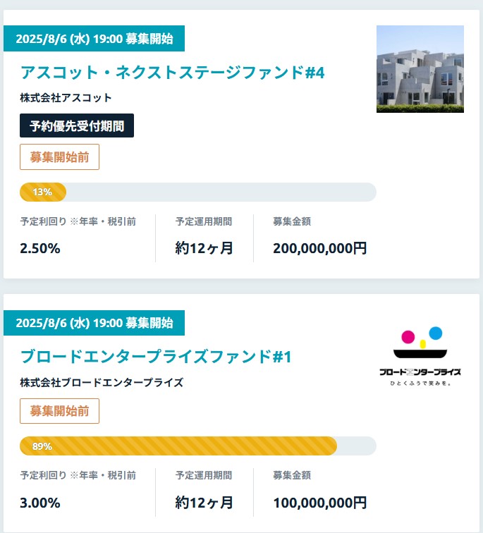The image size is (483, 533).
Task: Select the 株式会社ブロードエンタープライズ company name
Action: click(102, 383)
